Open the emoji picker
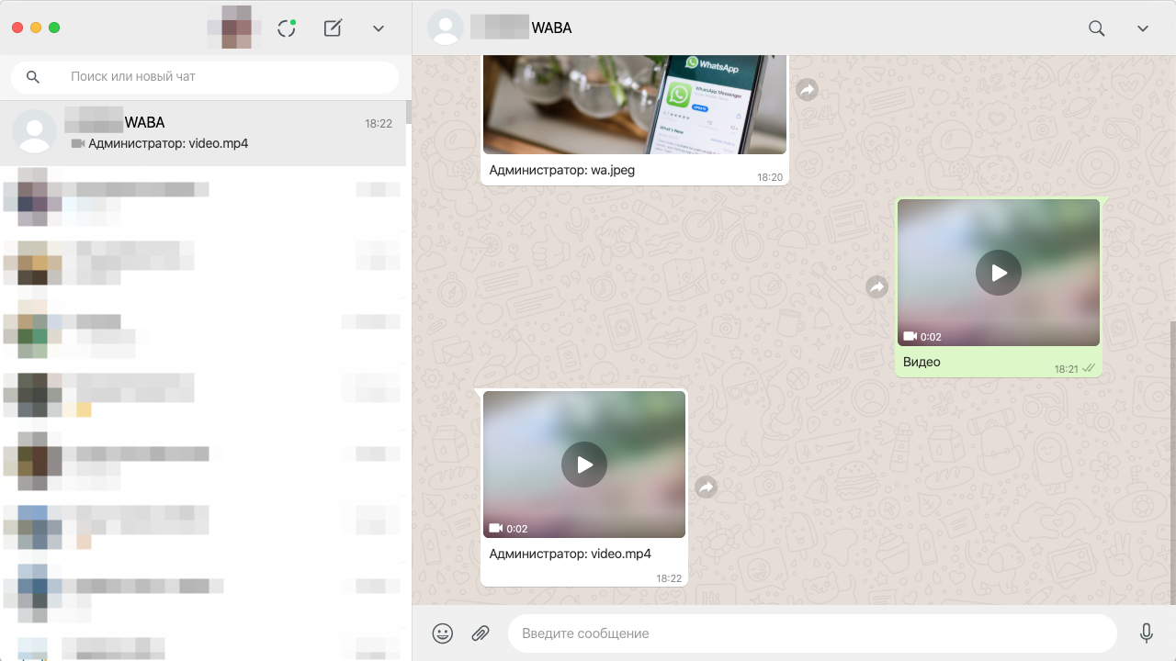 (x=443, y=633)
